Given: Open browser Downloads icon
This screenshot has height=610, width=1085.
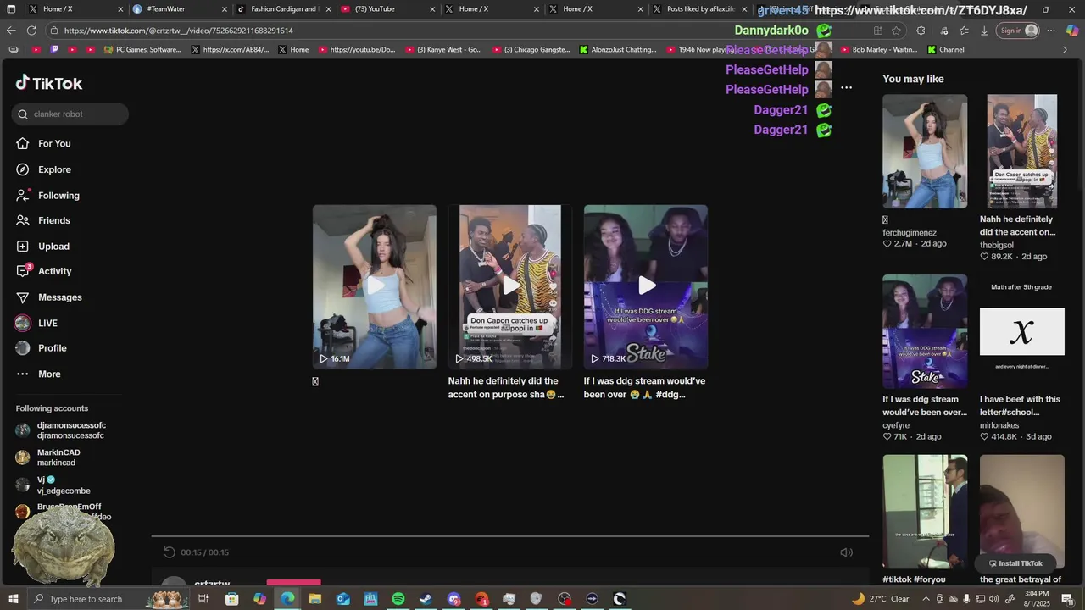Looking at the screenshot, I should pyautogui.click(x=984, y=30).
